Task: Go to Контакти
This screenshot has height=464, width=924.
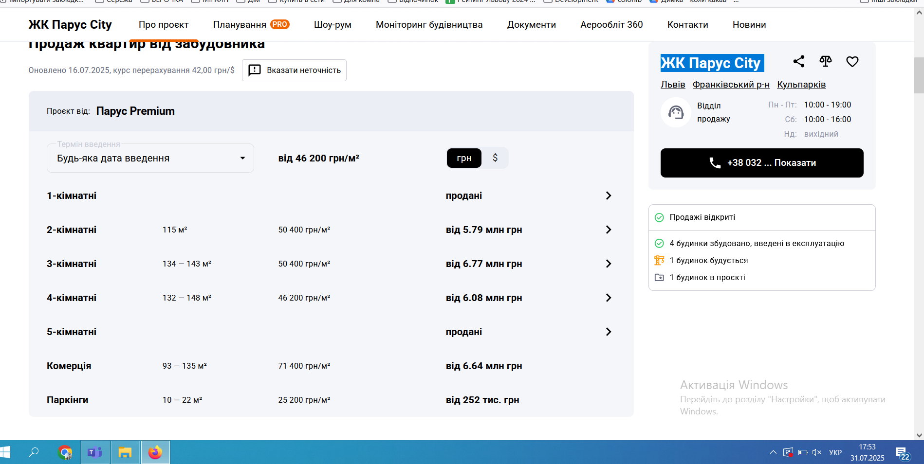Action: (x=687, y=24)
